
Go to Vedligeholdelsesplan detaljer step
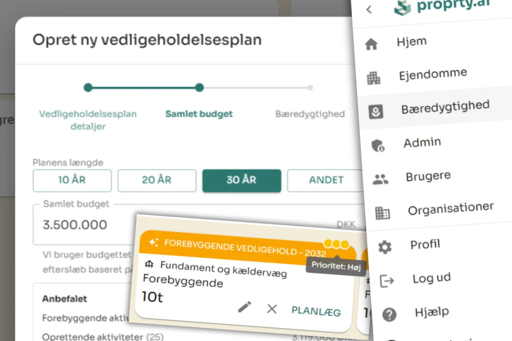point(88,120)
